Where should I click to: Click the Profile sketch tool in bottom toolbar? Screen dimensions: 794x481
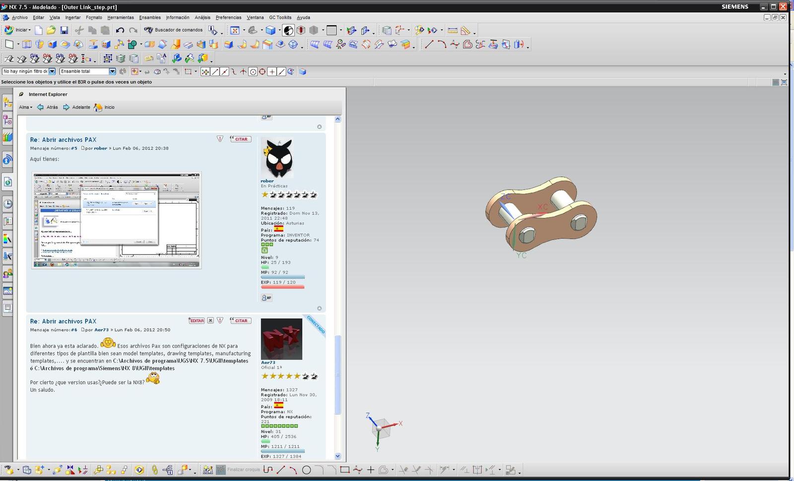[x=268, y=470]
